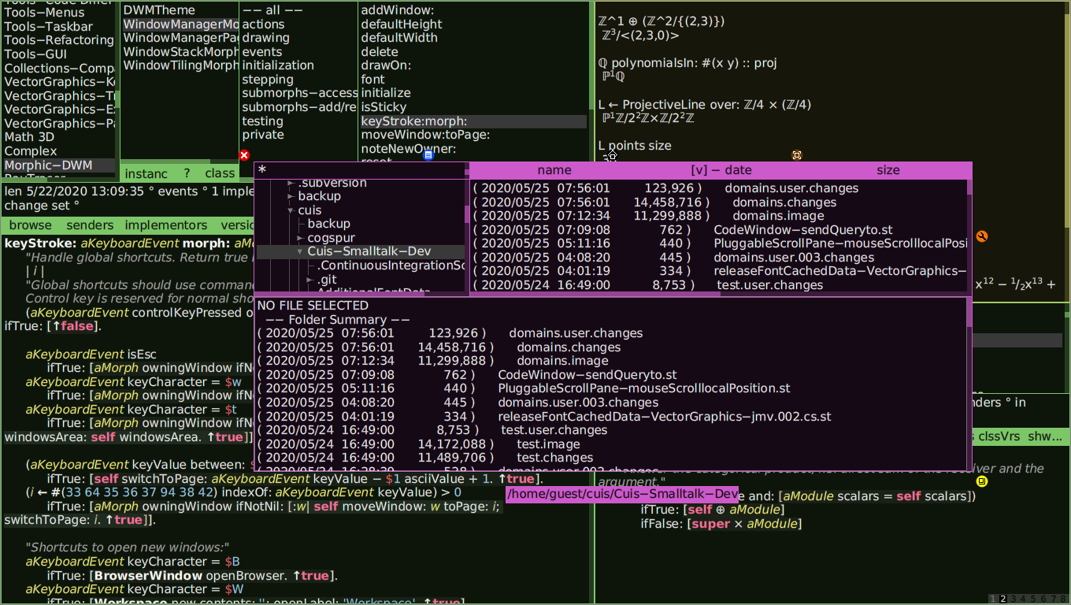Click the folder tree vertical scrollbar
This screenshot has height=605, width=1071.
(x=467, y=236)
